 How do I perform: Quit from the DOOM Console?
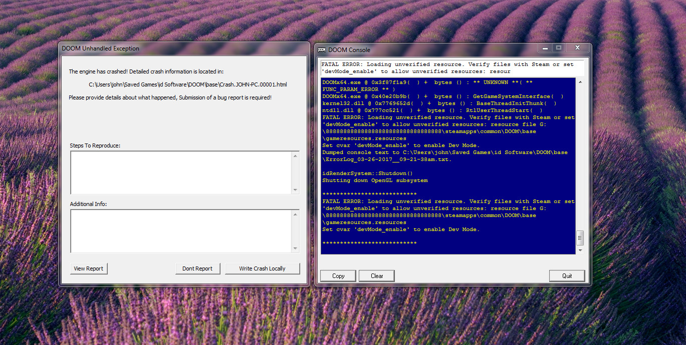click(567, 275)
